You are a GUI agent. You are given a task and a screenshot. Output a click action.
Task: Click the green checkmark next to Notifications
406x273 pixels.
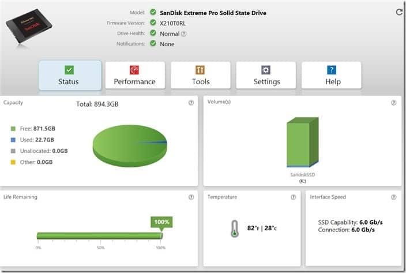pyautogui.click(x=153, y=43)
